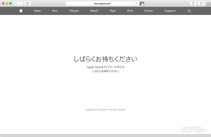Reload the page with the refresh icon
The width and height of the screenshot is (211, 137).
[x=136, y=4]
